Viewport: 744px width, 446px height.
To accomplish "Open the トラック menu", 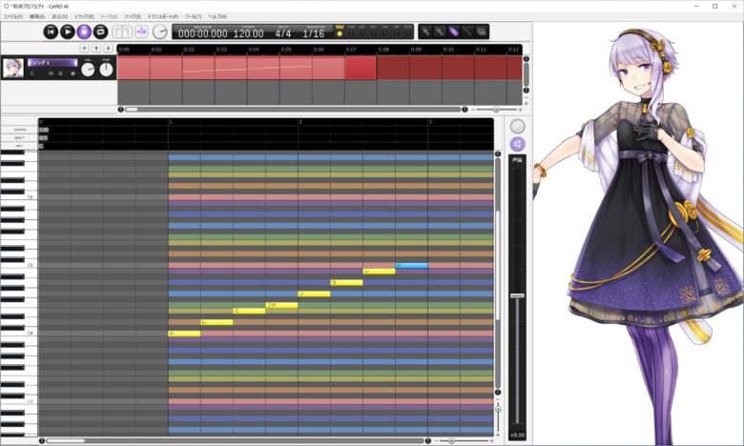I will click(85, 16).
